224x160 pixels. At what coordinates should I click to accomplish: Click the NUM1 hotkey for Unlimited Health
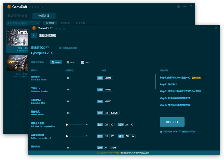(108, 78)
